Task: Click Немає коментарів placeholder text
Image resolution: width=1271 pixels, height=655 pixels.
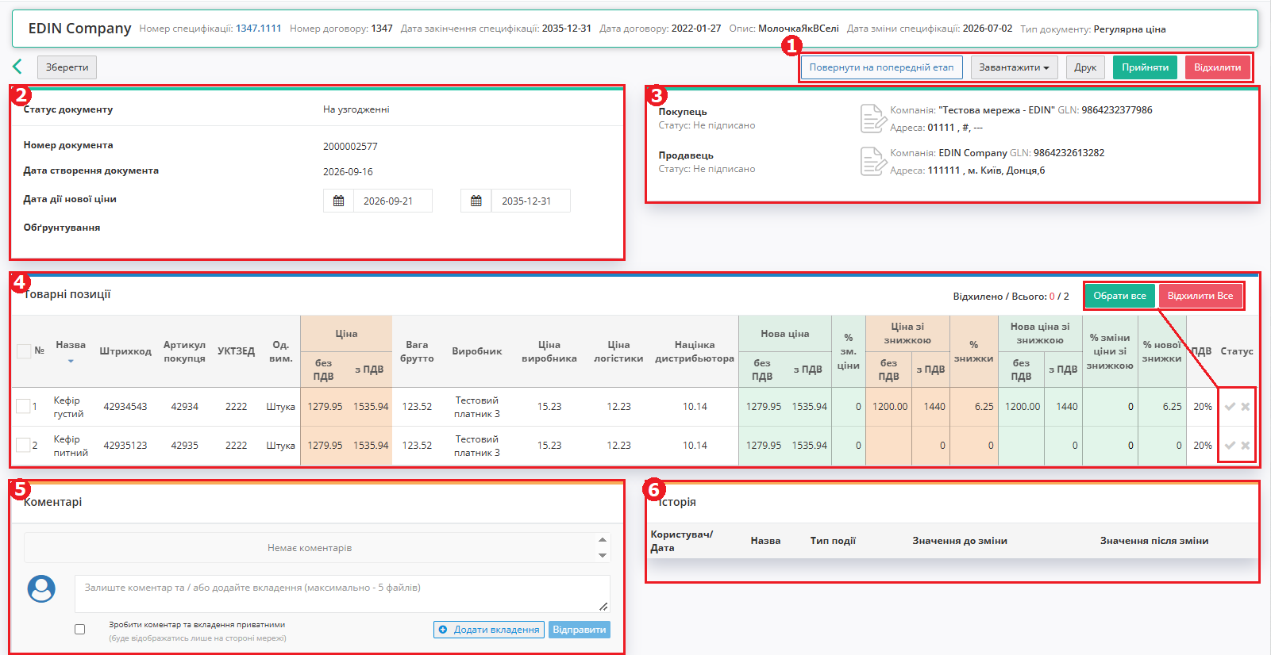Action: coord(310,548)
